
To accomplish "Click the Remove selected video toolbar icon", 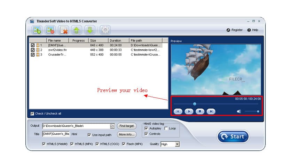I will 50,30.
